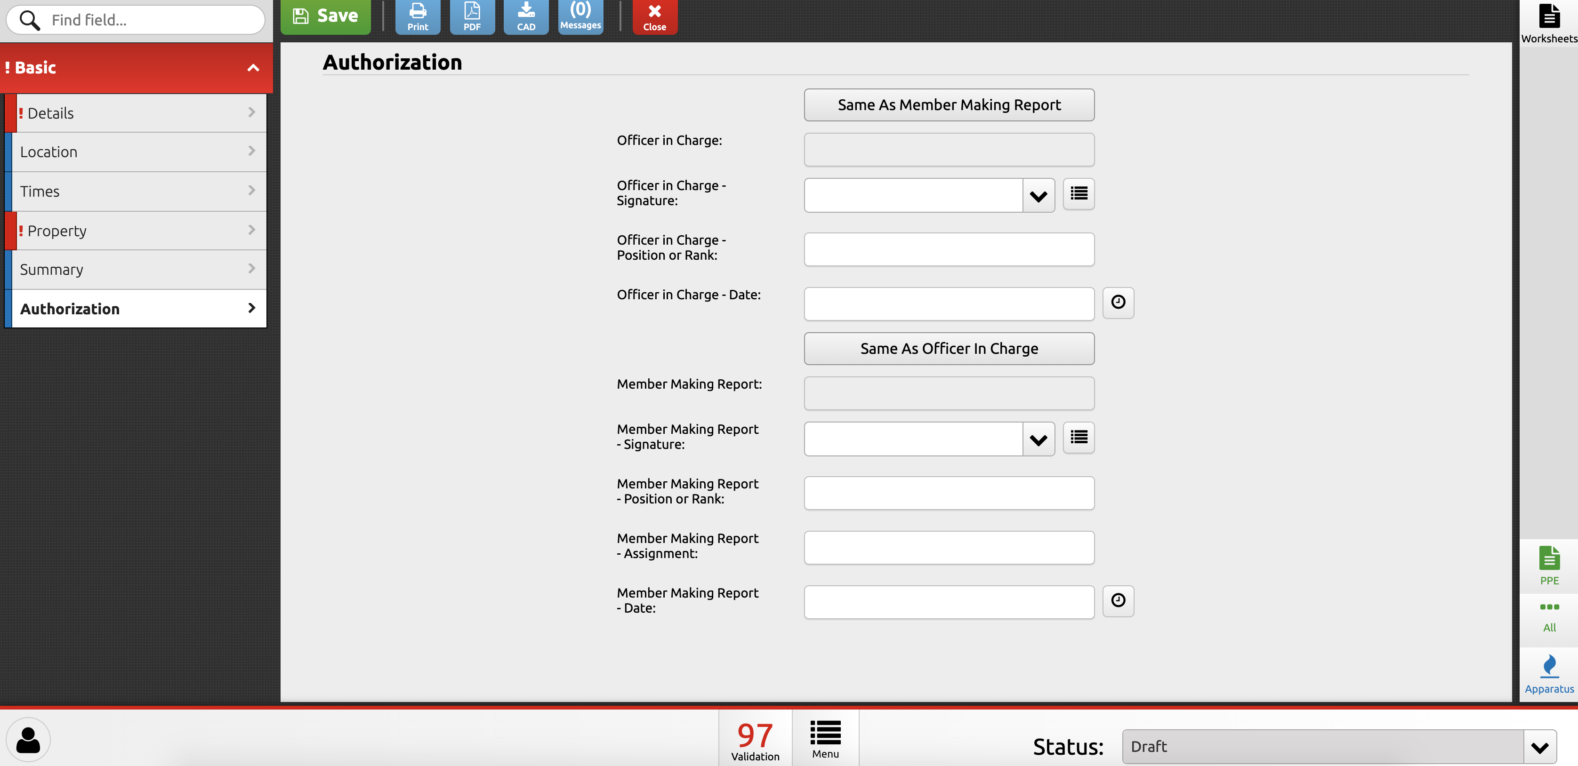
Task: Set current time for Officer in Charge Date
Action: pos(1117,303)
